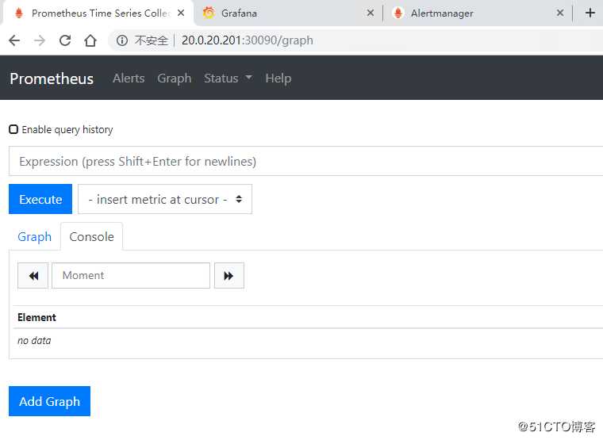Switch to the Grafana browser tab
The height and width of the screenshot is (440, 603).
[285, 13]
